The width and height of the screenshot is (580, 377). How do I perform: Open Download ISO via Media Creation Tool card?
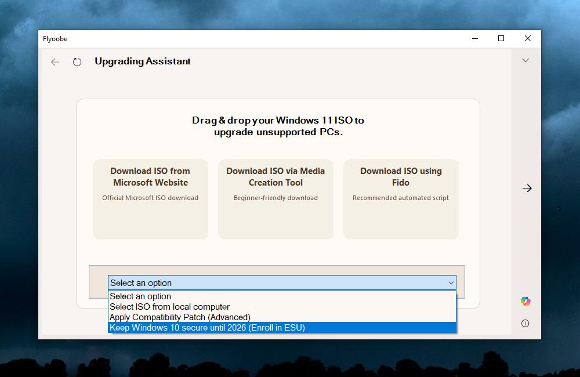pos(275,199)
